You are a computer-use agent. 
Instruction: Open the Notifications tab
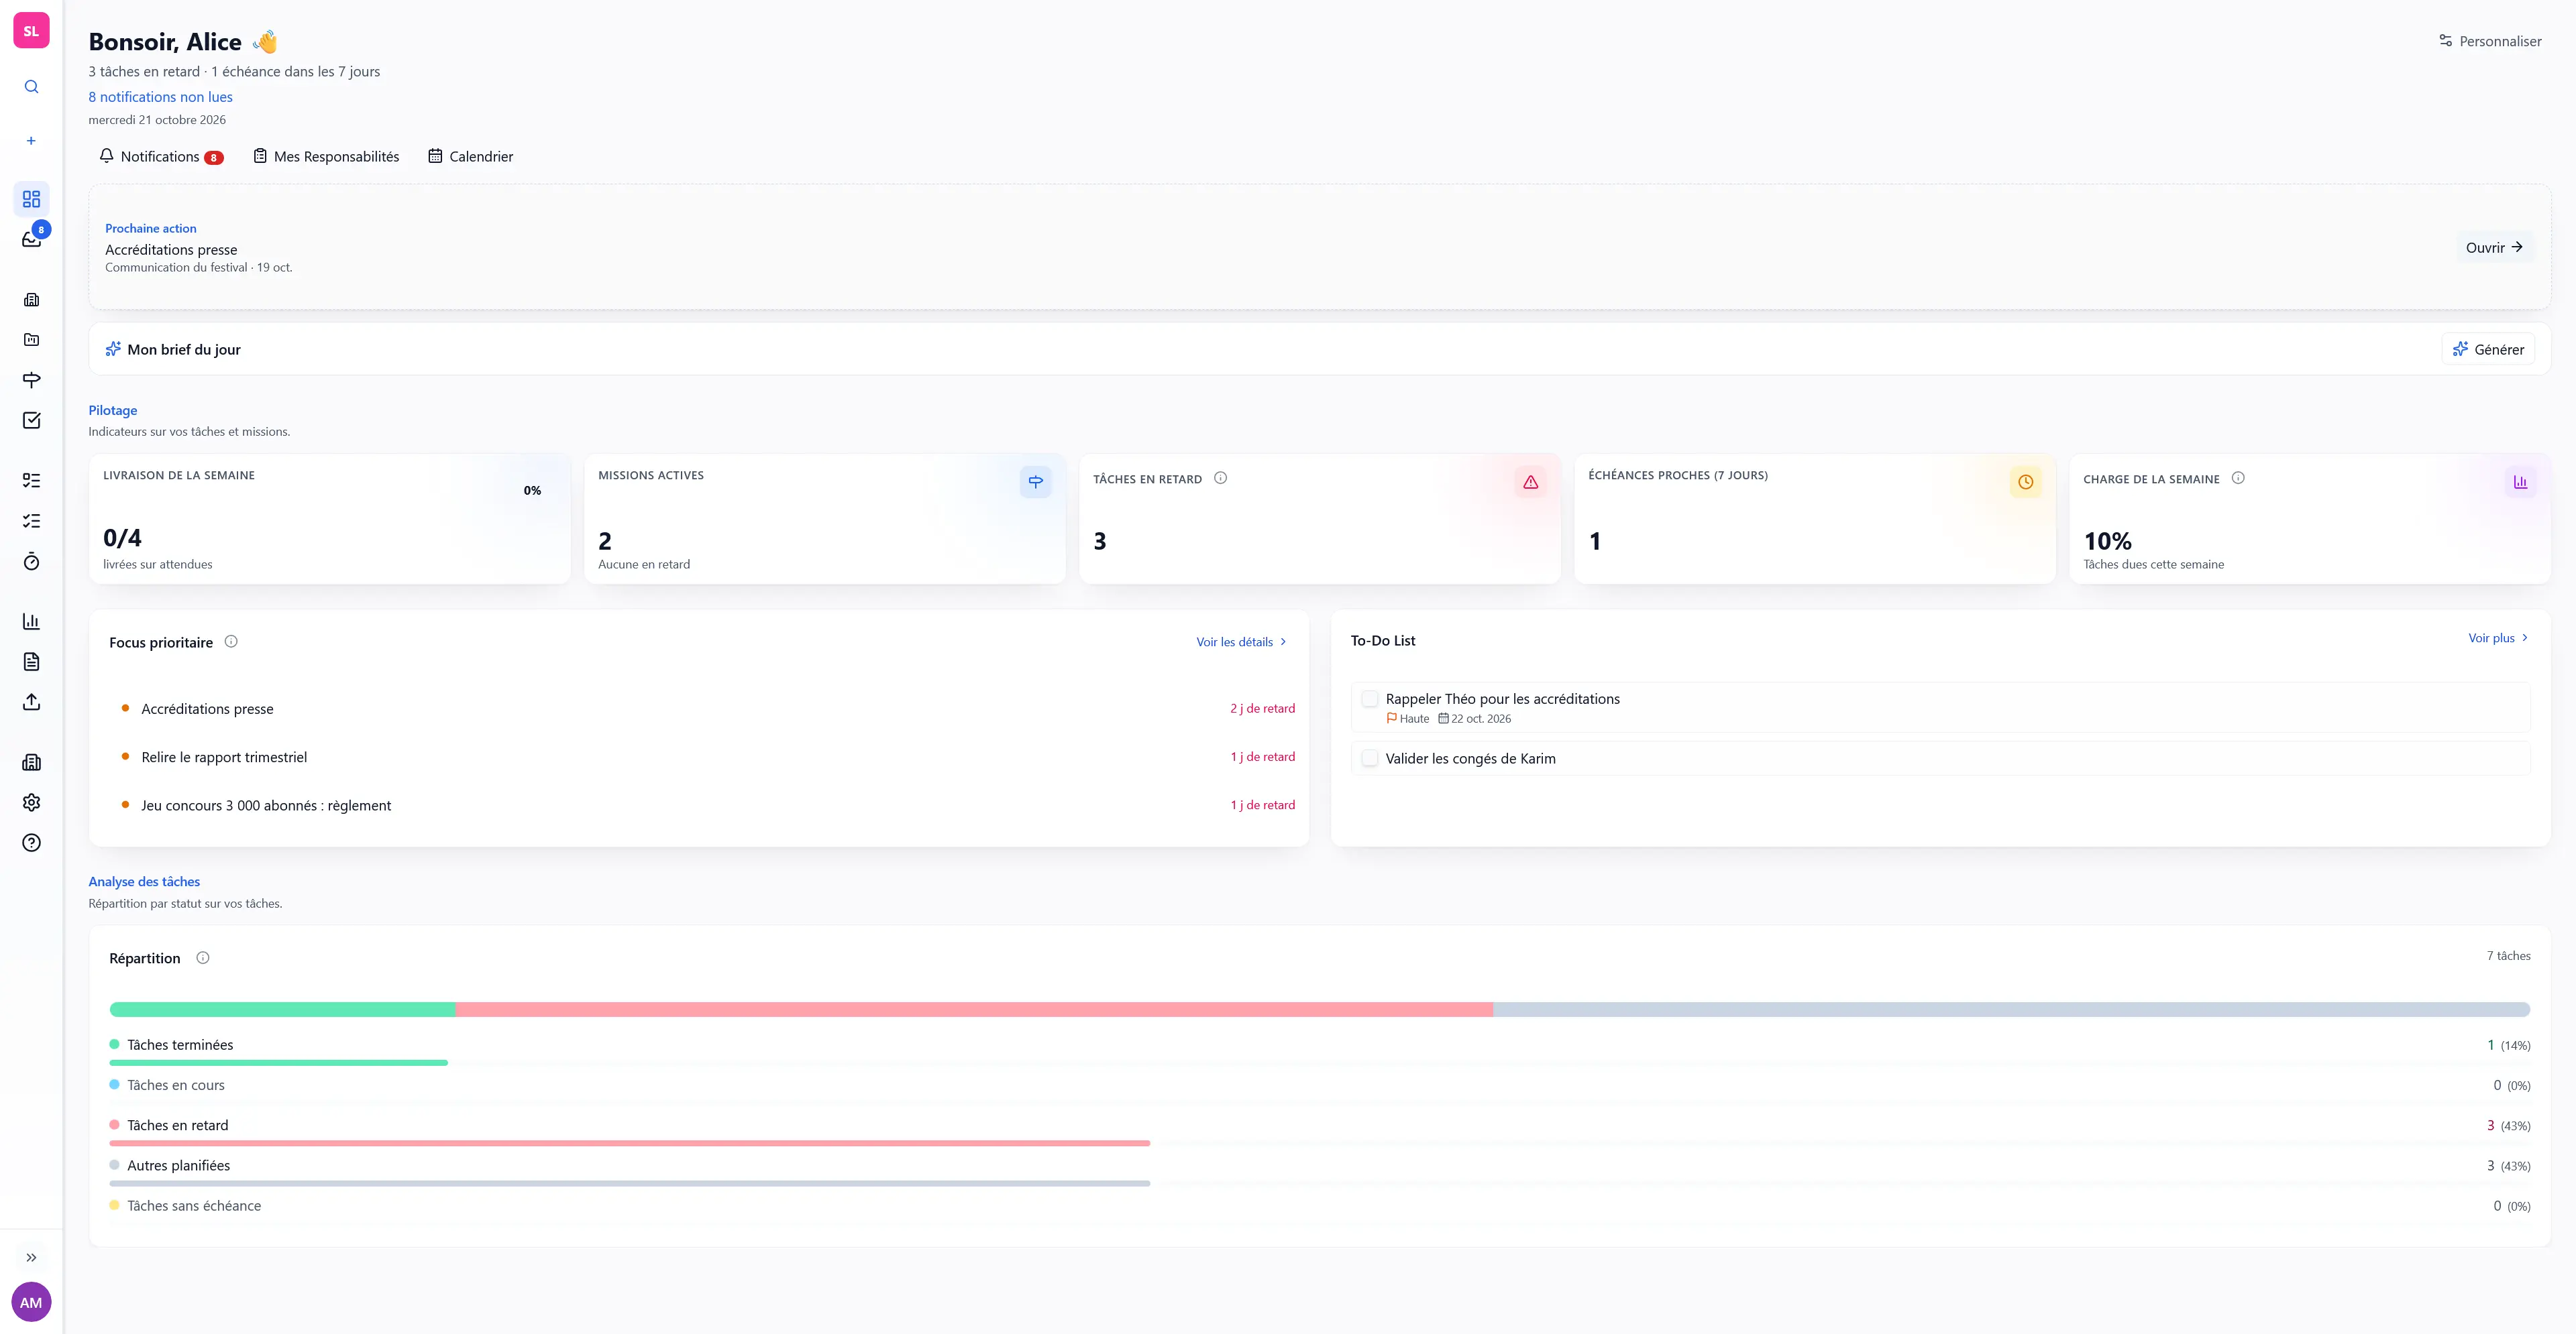[161, 157]
